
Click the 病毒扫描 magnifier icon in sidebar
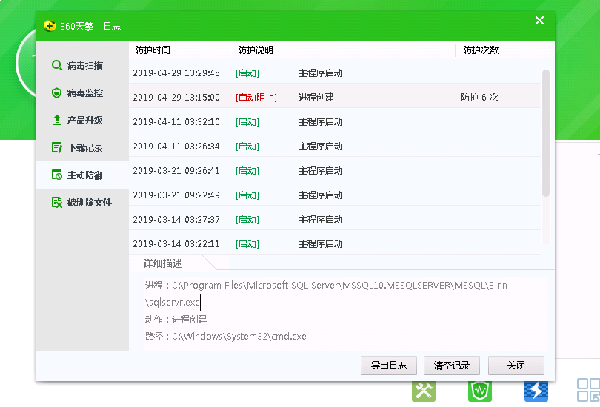[56, 66]
